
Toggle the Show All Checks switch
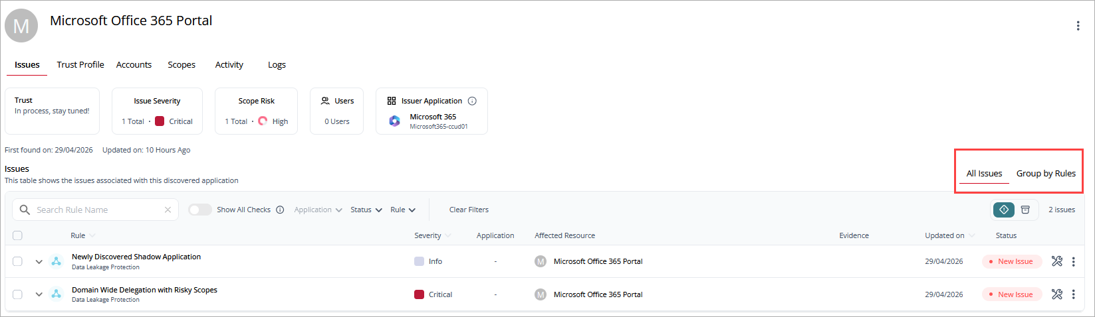click(199, 210)
